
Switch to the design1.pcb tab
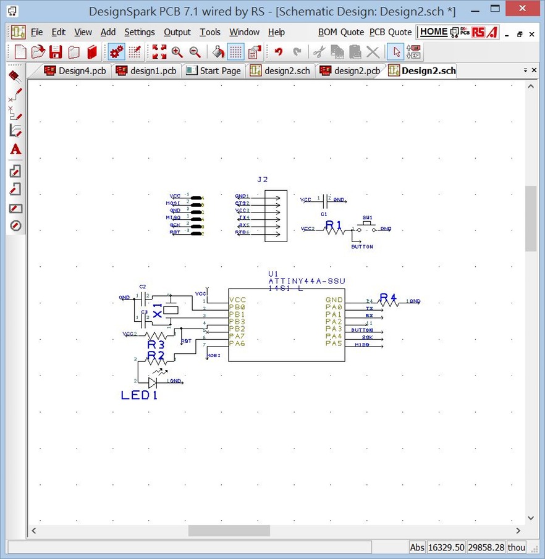tap(146, 70)
